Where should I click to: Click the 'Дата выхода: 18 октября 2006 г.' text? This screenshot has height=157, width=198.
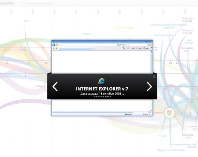(102, 94)
